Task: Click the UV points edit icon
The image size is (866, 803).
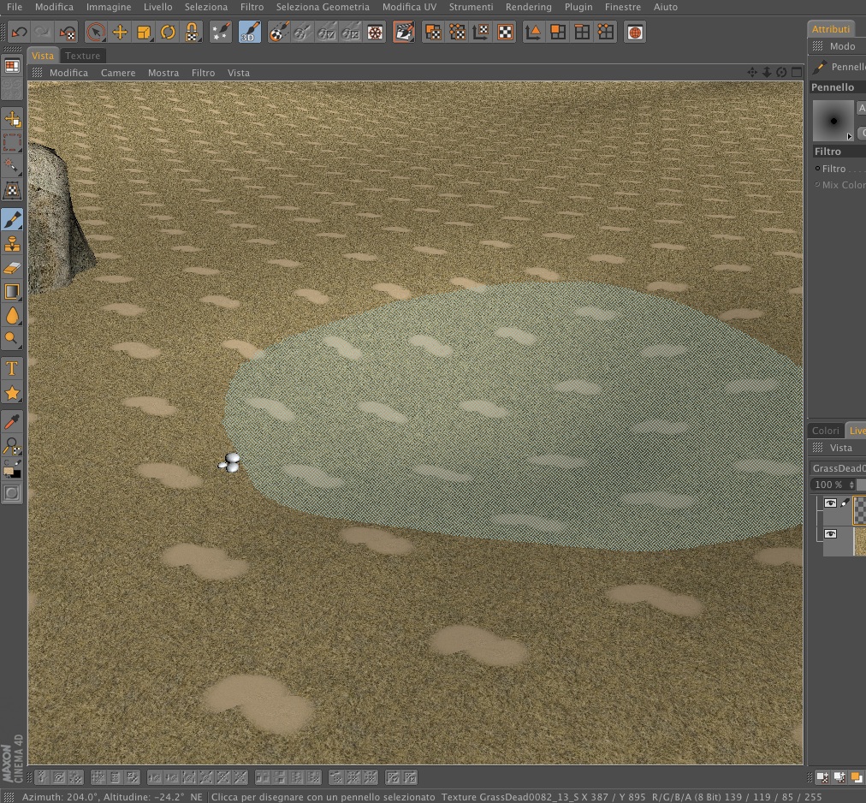Action: tap(457, 32)
